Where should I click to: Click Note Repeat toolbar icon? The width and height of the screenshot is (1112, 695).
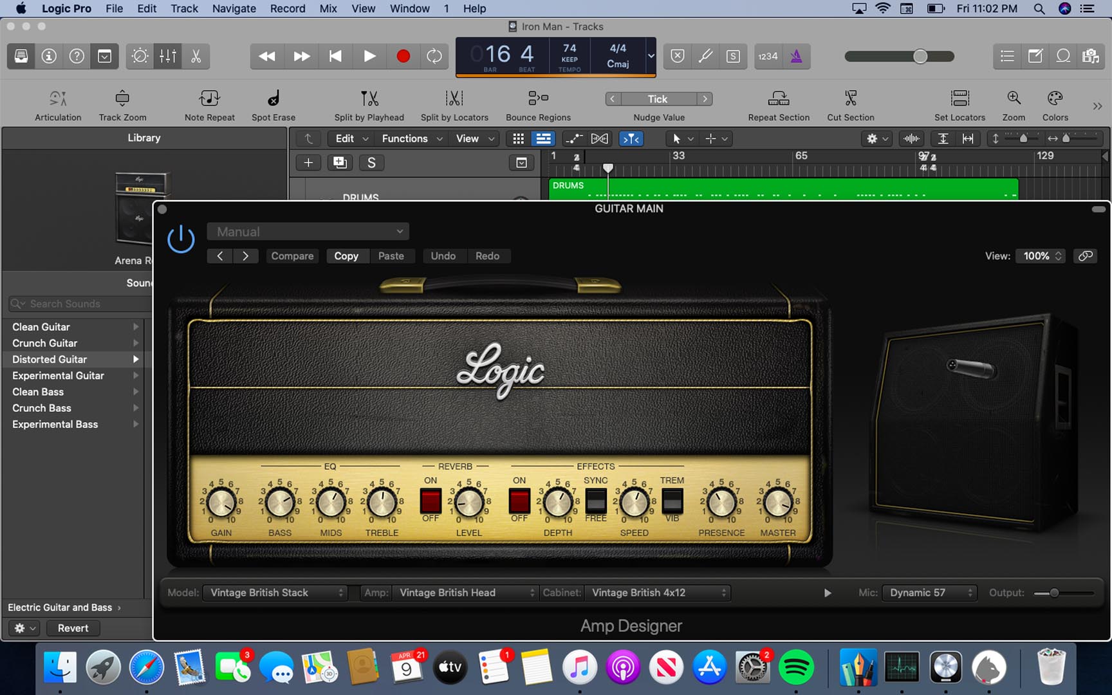coord(210,98)
